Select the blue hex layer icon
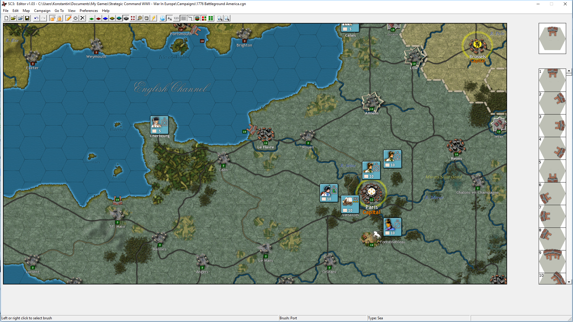 point(105,18)
